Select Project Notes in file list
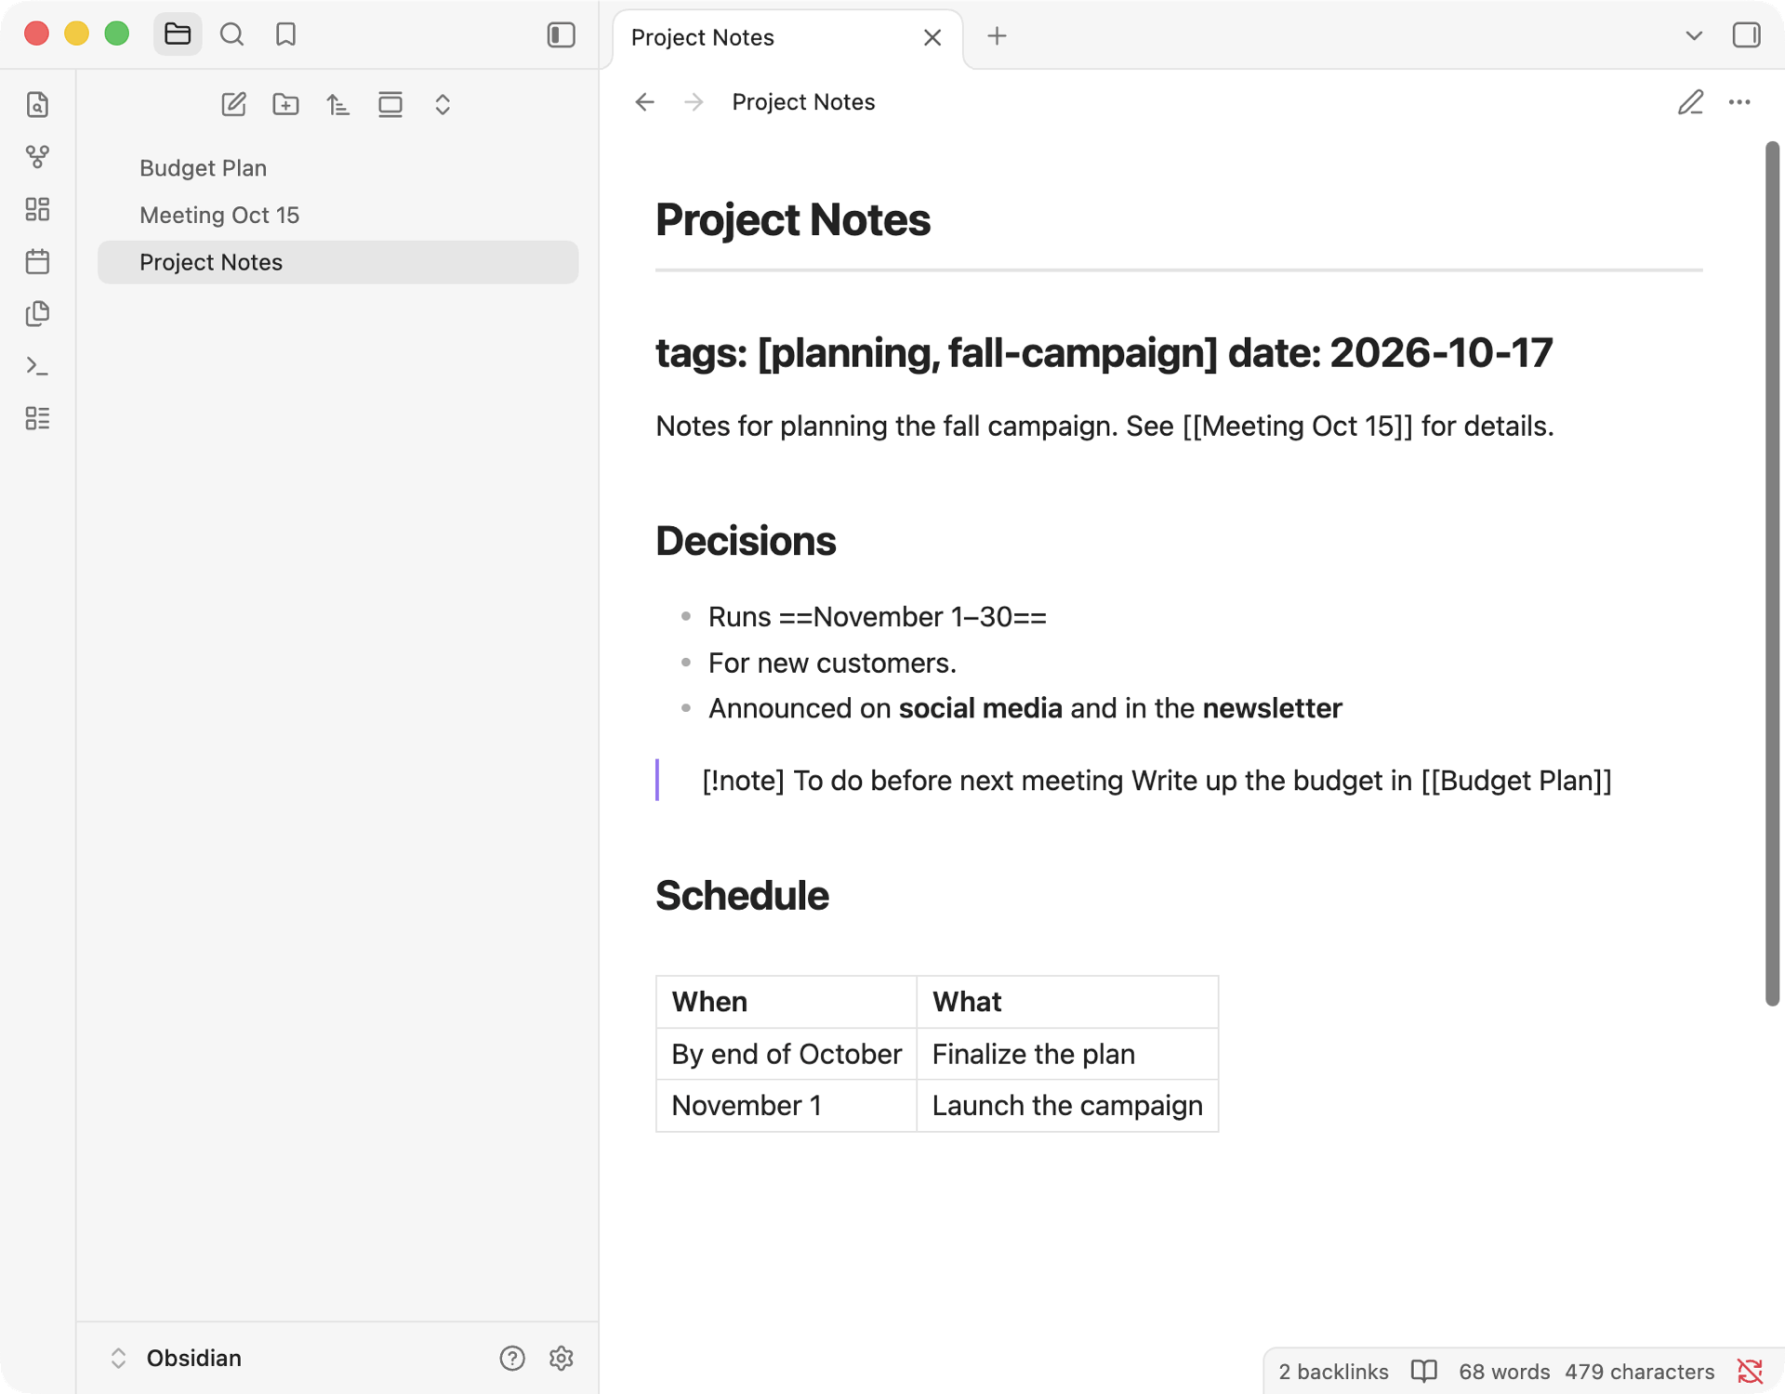The width and height of the screenshot is (1785, 1394). 337,262
